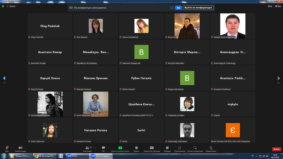The image size is (283, 159).
Task: Select Людмила Штефан's profile picture
Action: point(187,104)
